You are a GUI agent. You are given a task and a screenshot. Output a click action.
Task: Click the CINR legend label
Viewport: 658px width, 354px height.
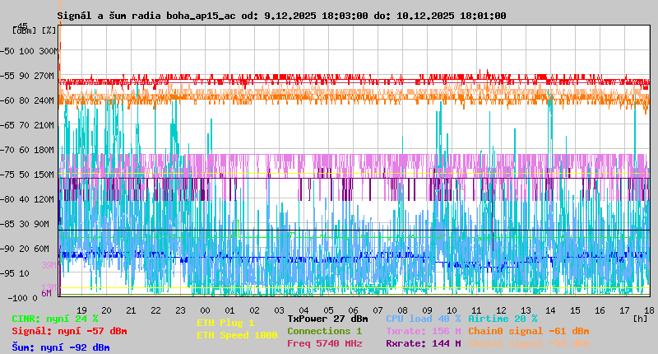(x=54, y=318)
